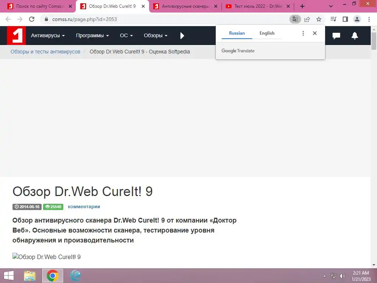Share this page using share icon

(307, 19)
